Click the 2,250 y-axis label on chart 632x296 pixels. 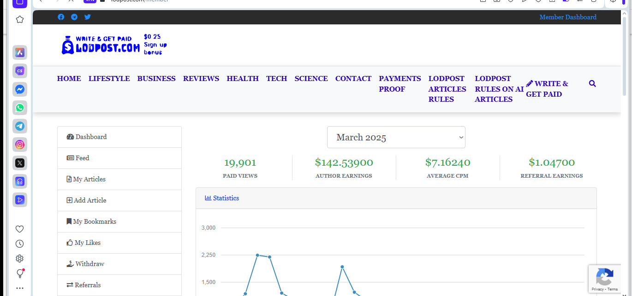click(209, 255)
